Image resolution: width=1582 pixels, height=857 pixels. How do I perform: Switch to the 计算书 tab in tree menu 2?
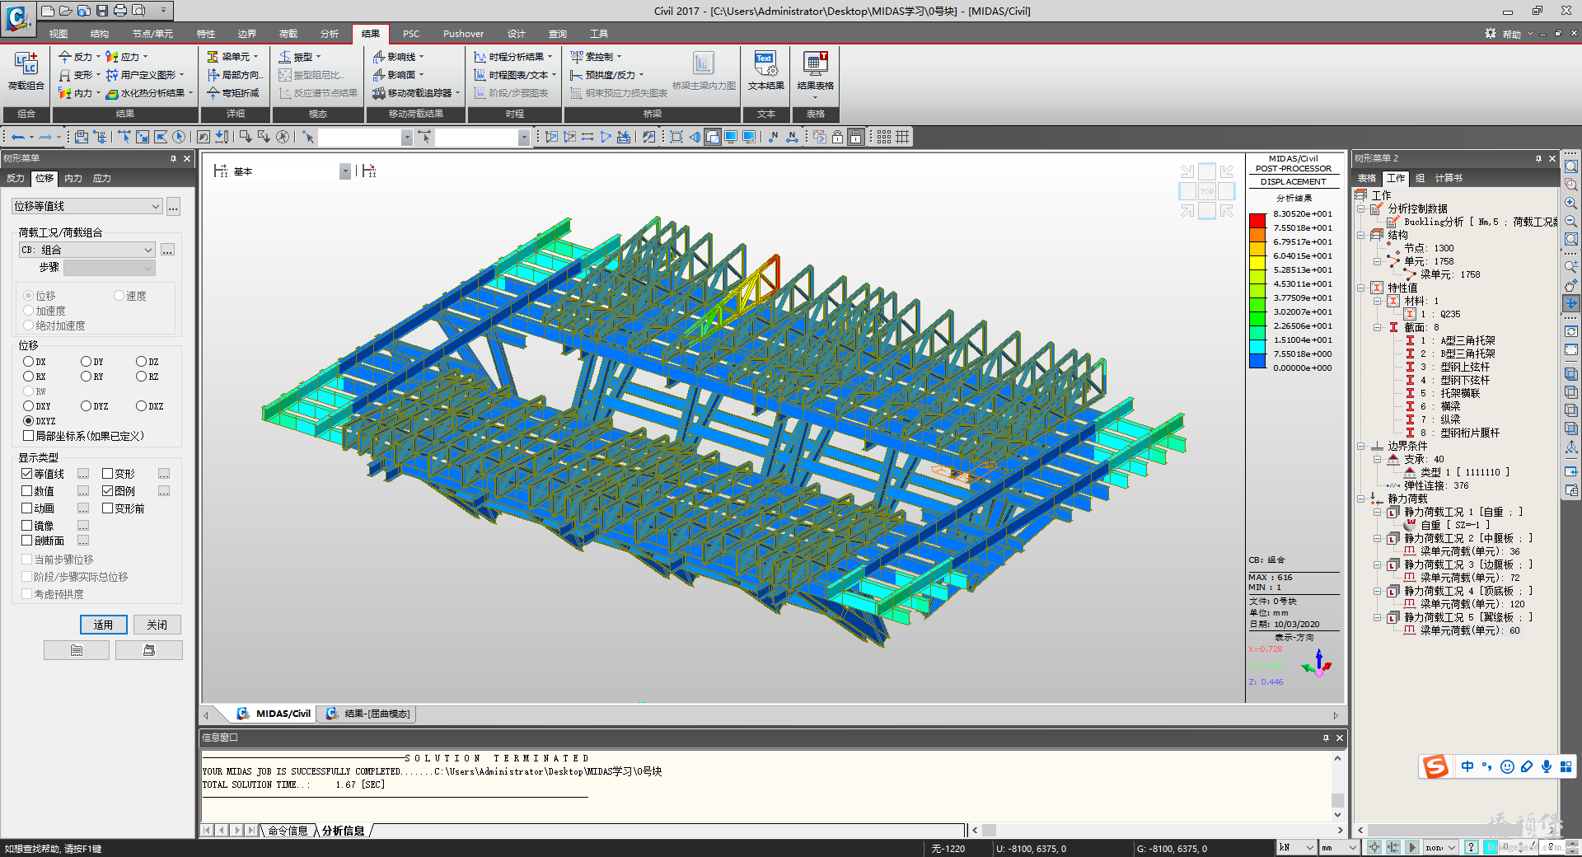pyautogui.click(x=1449, y=178)
